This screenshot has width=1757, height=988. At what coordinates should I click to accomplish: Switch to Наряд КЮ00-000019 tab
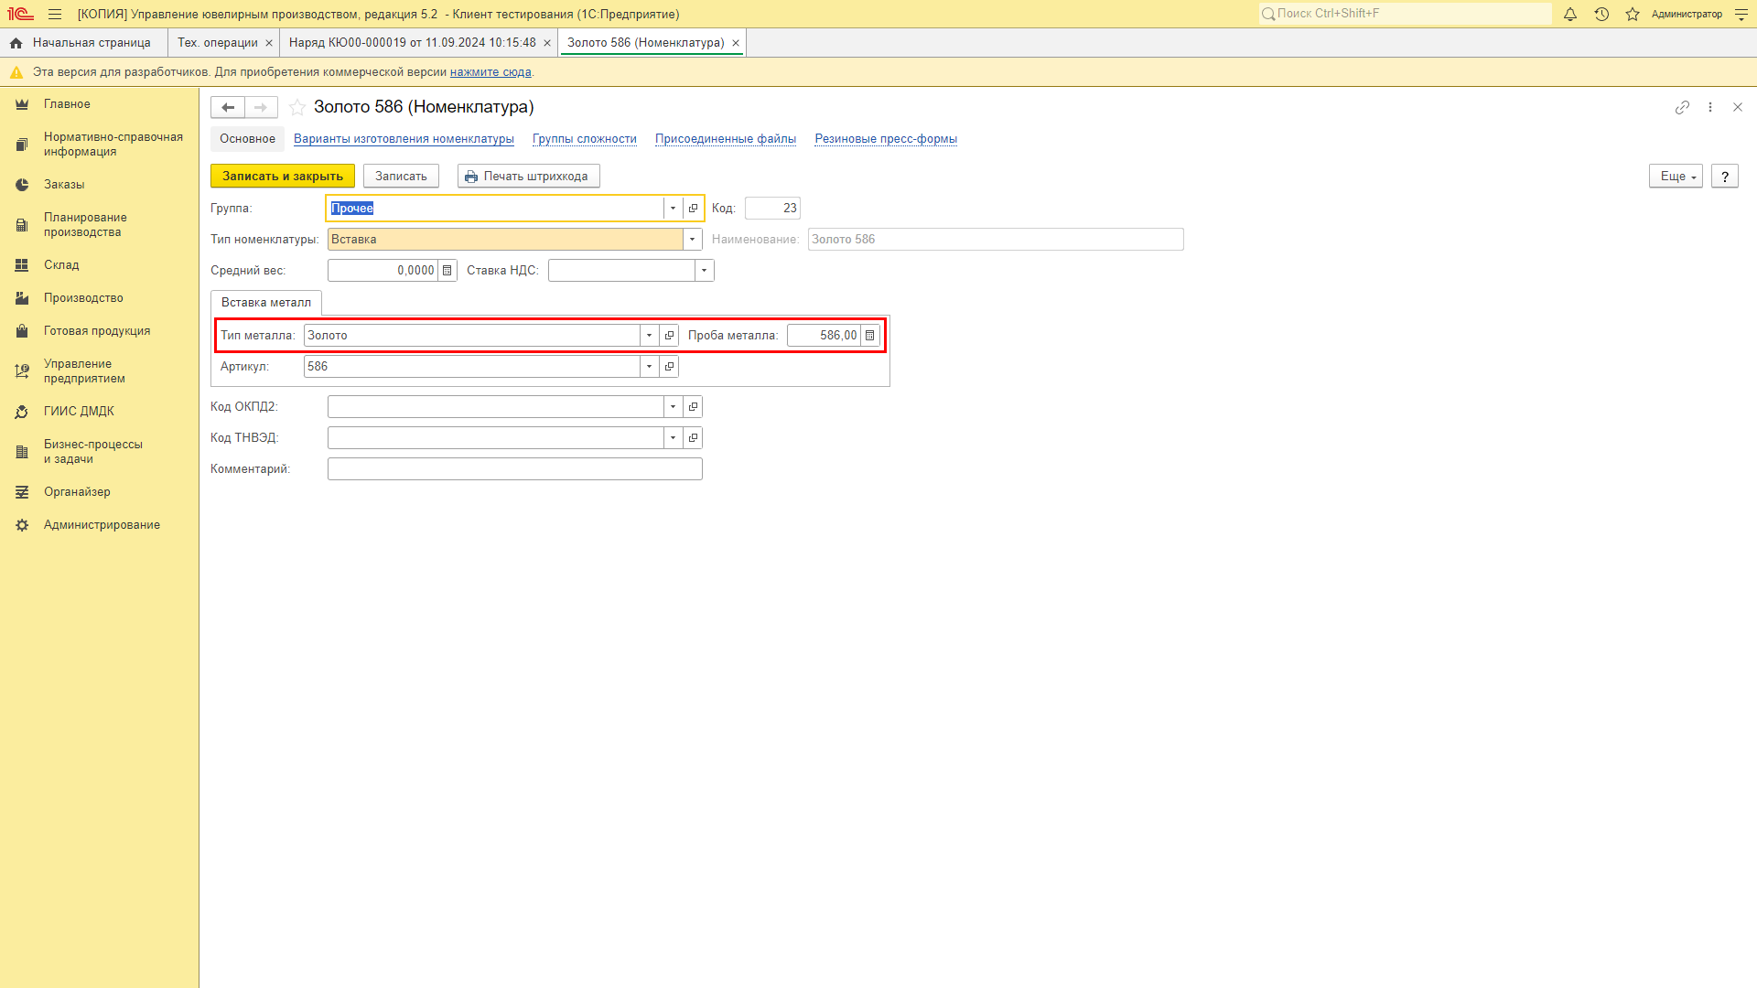(x=413, y=43)
